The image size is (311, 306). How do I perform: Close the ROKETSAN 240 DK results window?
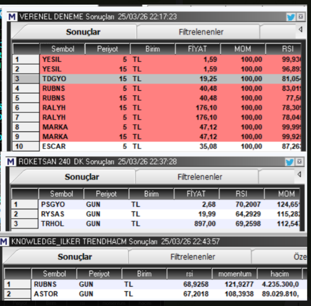300,162
